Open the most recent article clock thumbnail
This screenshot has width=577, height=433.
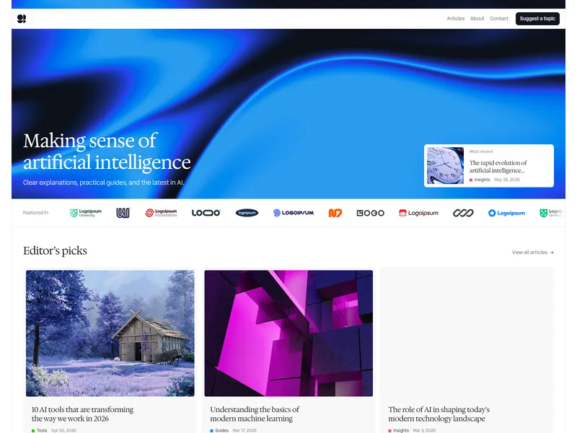point(445,166)
